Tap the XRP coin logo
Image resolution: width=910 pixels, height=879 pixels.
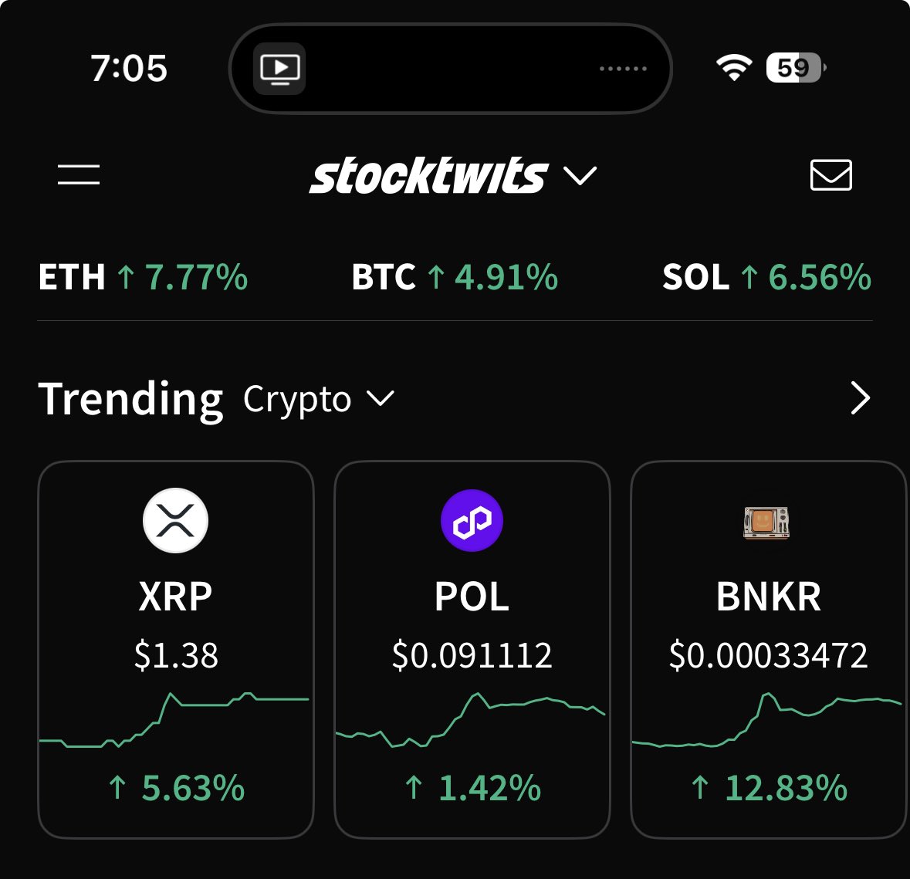tap(176, 521)
